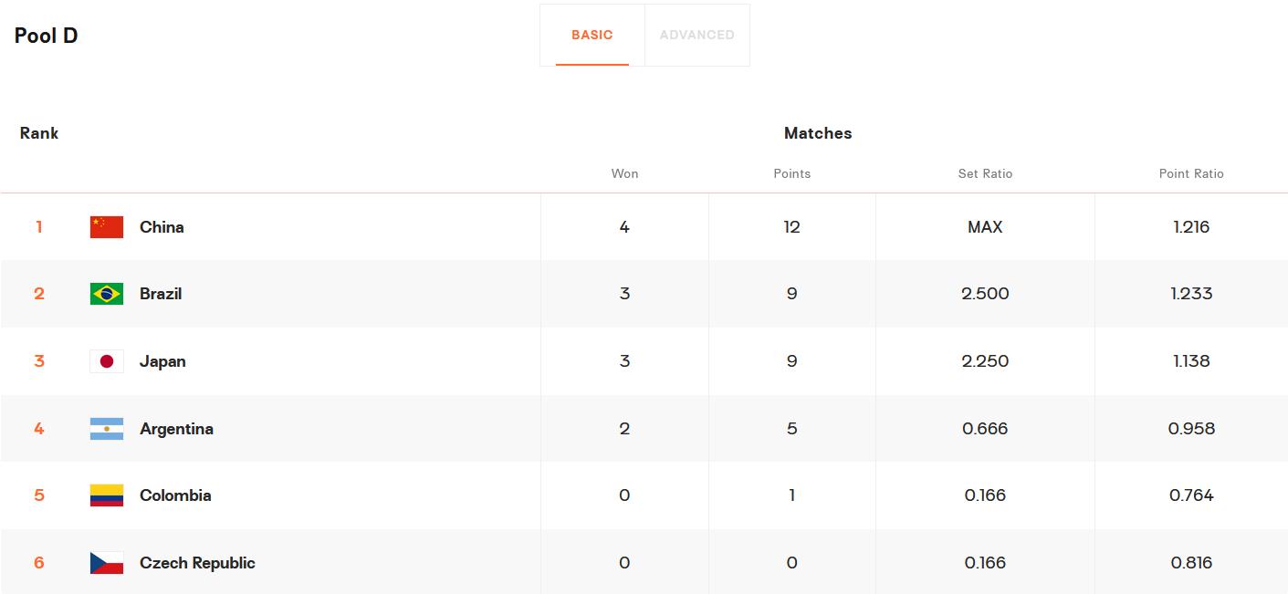Click the Brazil flag icon
The image size is (1288, 594).
[107, 294]
